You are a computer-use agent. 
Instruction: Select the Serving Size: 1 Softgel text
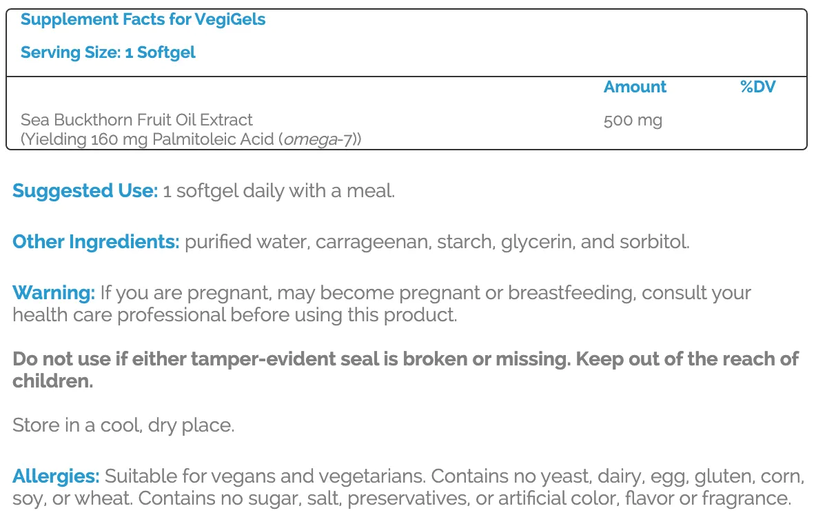click(x=108, y=52)
